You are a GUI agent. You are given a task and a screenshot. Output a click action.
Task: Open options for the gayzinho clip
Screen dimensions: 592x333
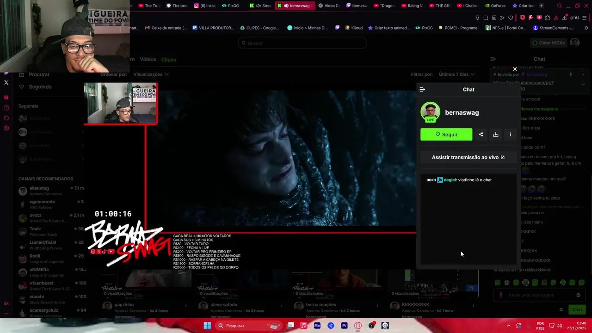tap(186, 305)
